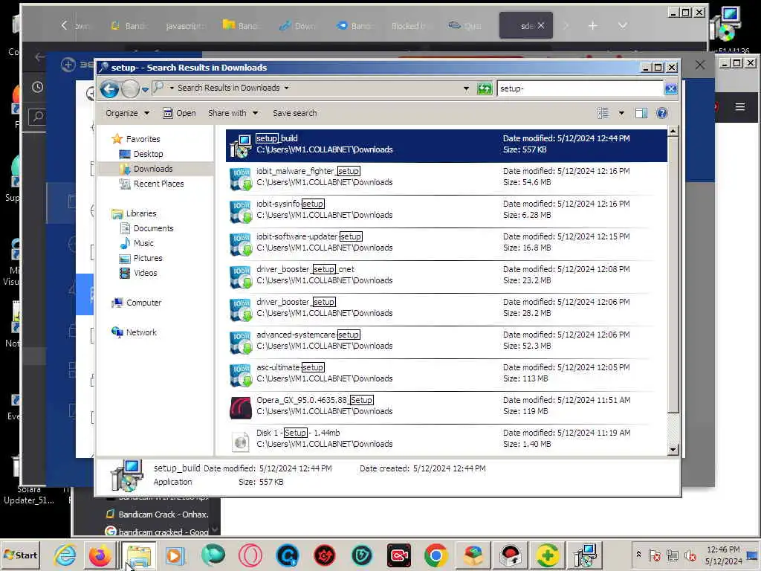
Task: Toggle the preview pane
Action: click(x=641, y=113)
